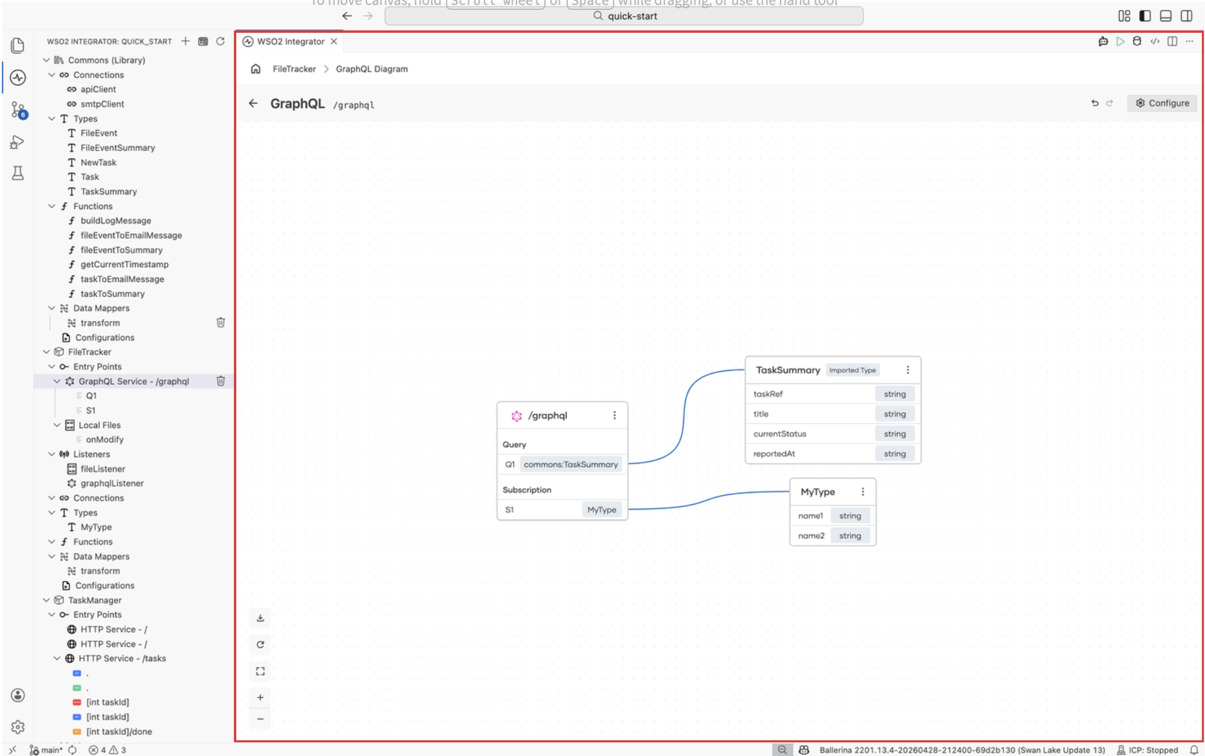
Task: Open errors and warnings status indicator
Action: 108,750
